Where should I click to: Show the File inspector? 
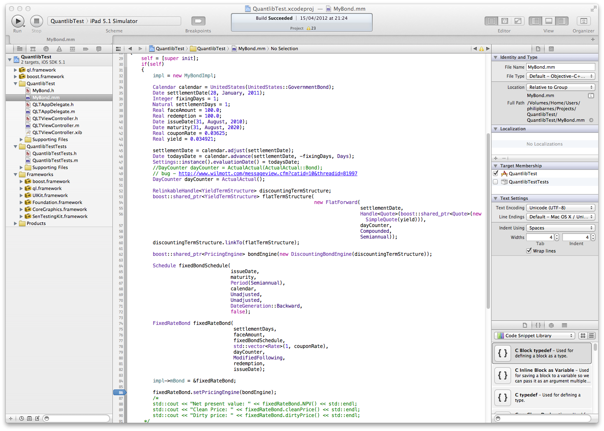[538, 49]
